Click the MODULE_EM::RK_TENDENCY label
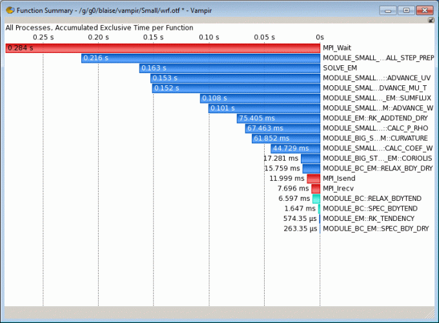 (369, 219)
